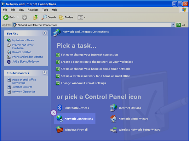The image size is (189, 141).
Task: Click help icon beside Internet Explorer troubleshooter
Action: click(x=9, y=87)
